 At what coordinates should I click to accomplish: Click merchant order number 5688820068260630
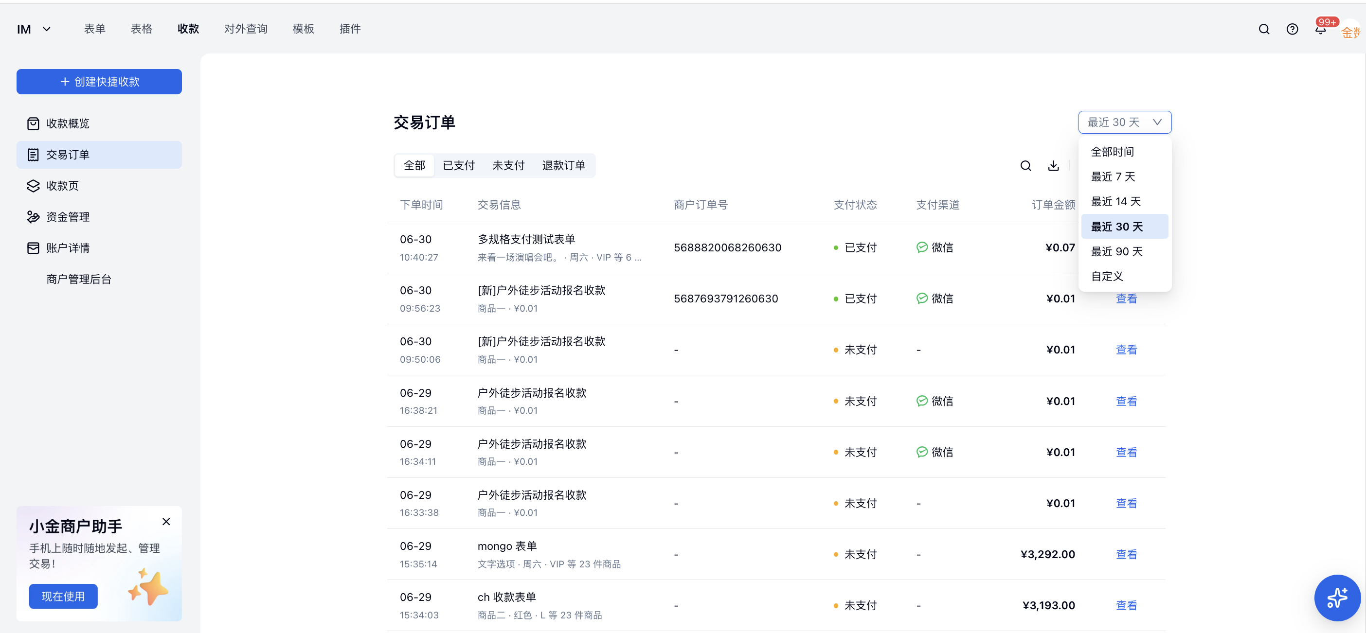click(727, 247)
